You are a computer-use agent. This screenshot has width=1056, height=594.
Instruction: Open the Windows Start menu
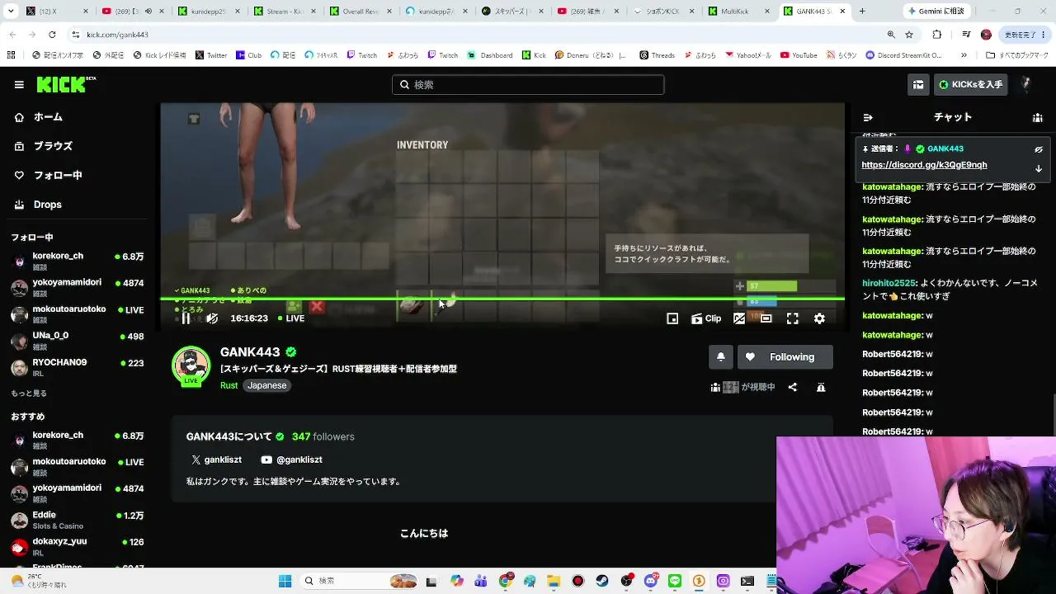285,581
